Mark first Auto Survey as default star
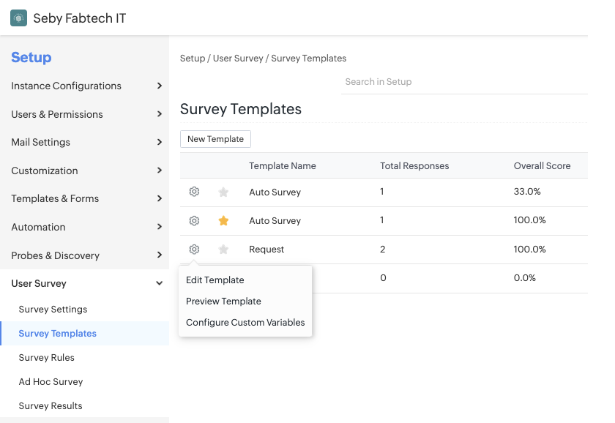Viewport: 615px width, 423px height. point(223,192)
